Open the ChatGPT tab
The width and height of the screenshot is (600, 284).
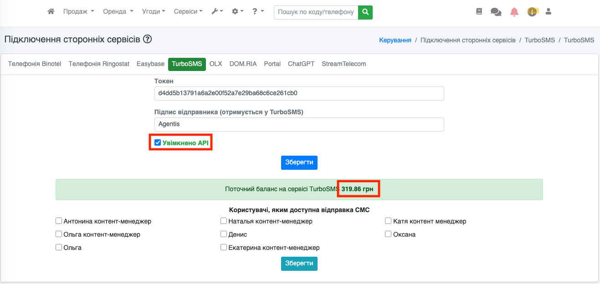coord(301,64)
